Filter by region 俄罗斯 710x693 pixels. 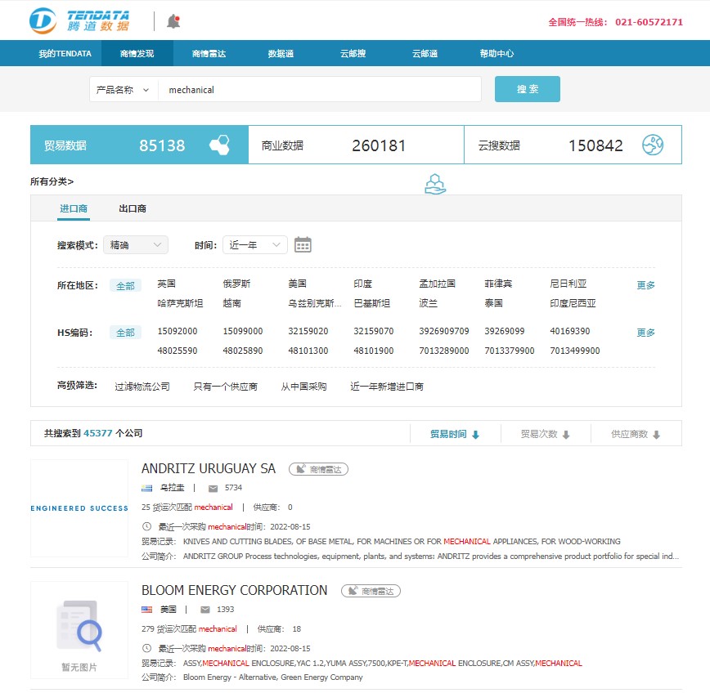pyautogui.click(x=237, y=284)
